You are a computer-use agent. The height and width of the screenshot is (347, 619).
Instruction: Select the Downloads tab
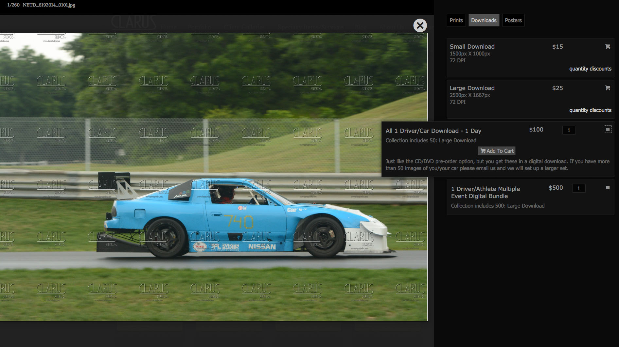(484, 20)
